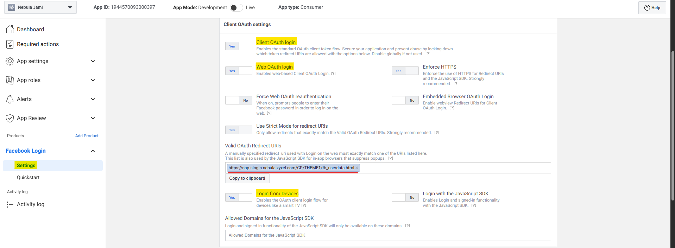Click the Required actions checklist icon
Image resolution: width=675 pixels, height=248 pixels.
tap(10, 44)
